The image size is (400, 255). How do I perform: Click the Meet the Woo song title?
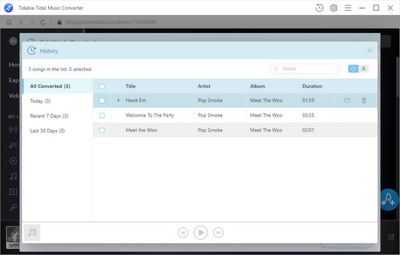(x=141, y=130)
